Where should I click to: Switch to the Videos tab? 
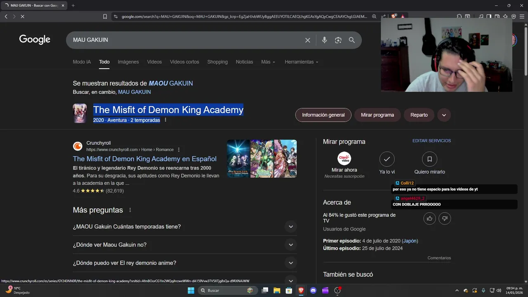pos(154,62)
